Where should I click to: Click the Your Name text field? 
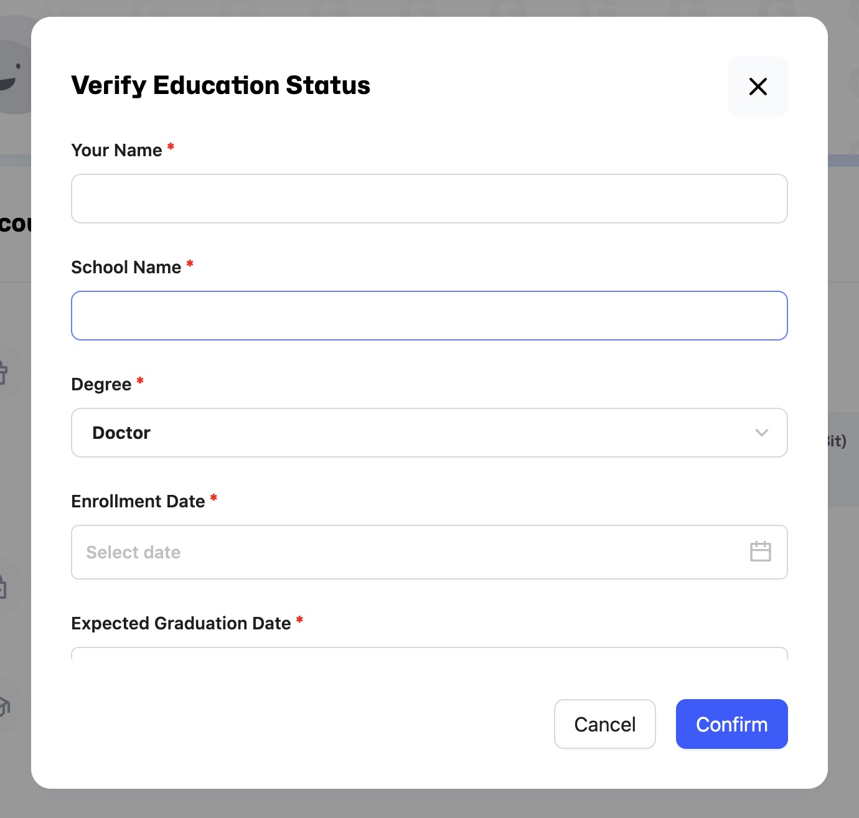click(429, 199)
